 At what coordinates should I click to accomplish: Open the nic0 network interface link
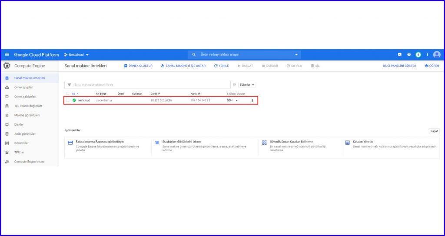point(168,100)
